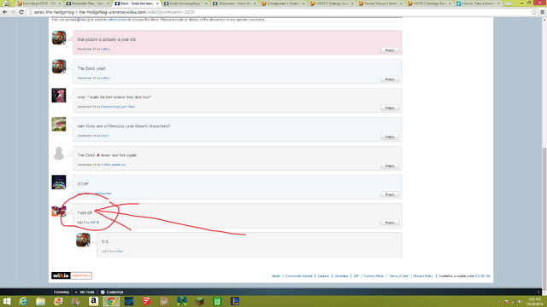Open the Windows Start button
The width and height of the screenshot is (547, 307).
click(6, 301)
